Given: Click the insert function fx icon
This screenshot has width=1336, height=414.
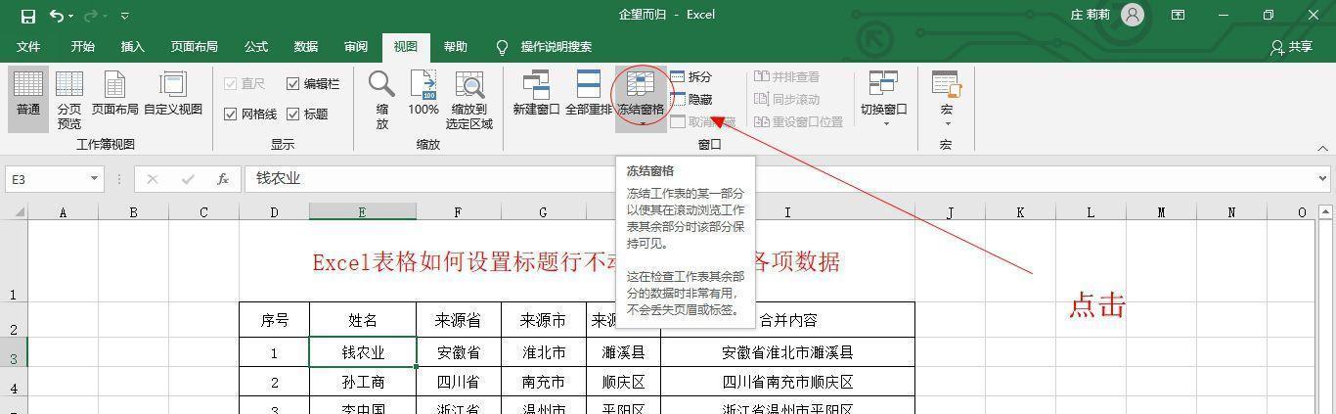Looking at the screenshot, I should 223,179.
